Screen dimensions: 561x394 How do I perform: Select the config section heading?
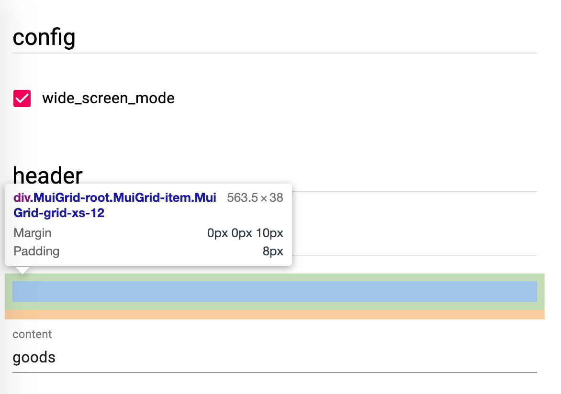44,37
